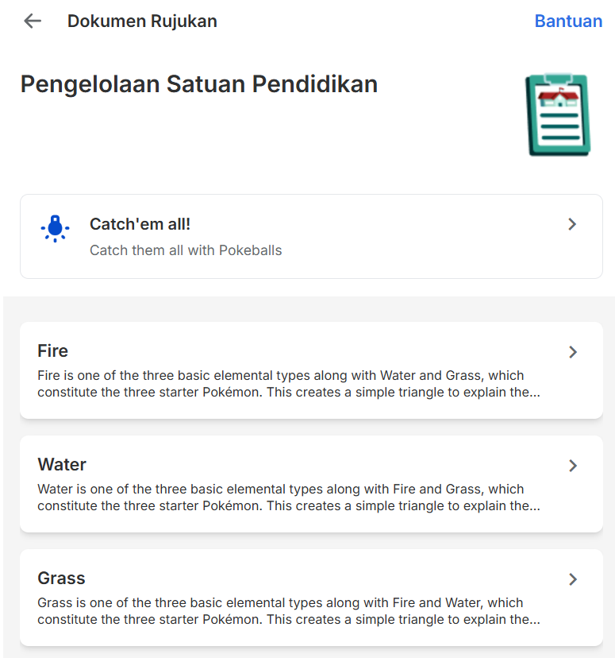Click the clipboard school illustration
The width and height of the screenshot is (615, 658).
pos(558,114)
